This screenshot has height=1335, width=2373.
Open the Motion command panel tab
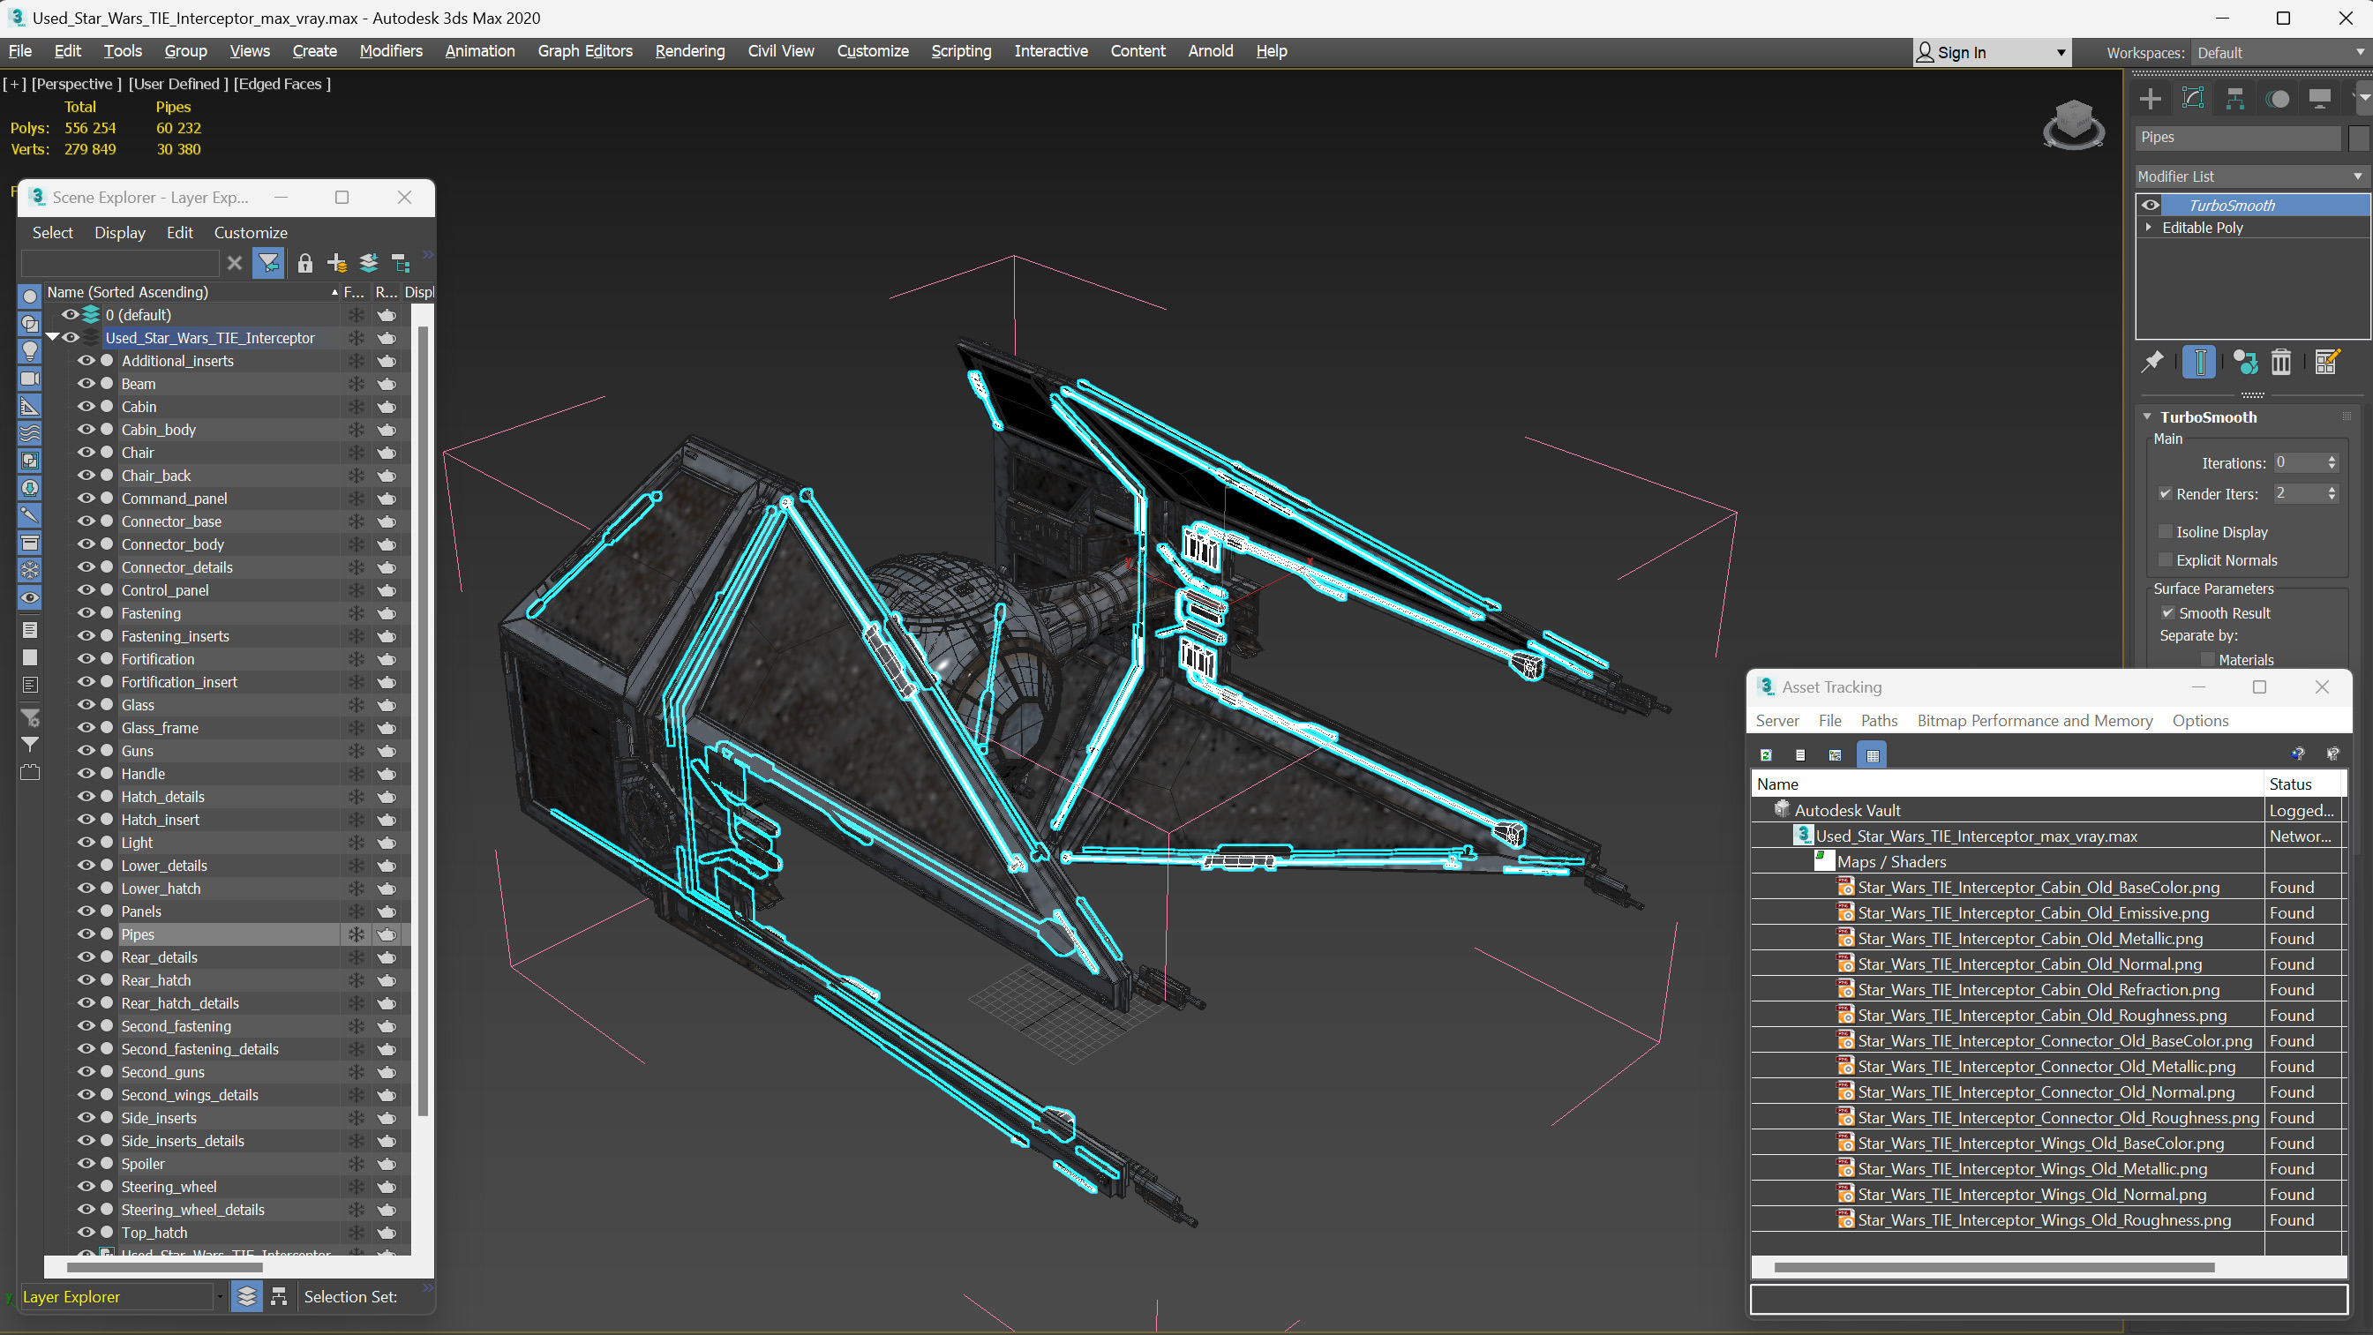[2277, 99]
